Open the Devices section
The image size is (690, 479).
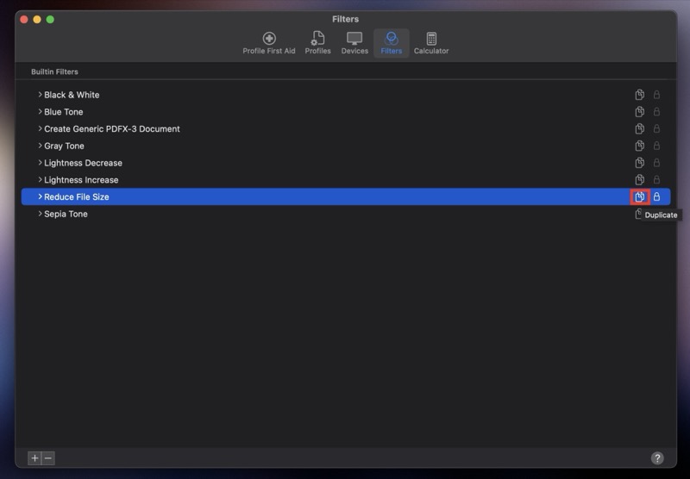[x=354, y=43]
